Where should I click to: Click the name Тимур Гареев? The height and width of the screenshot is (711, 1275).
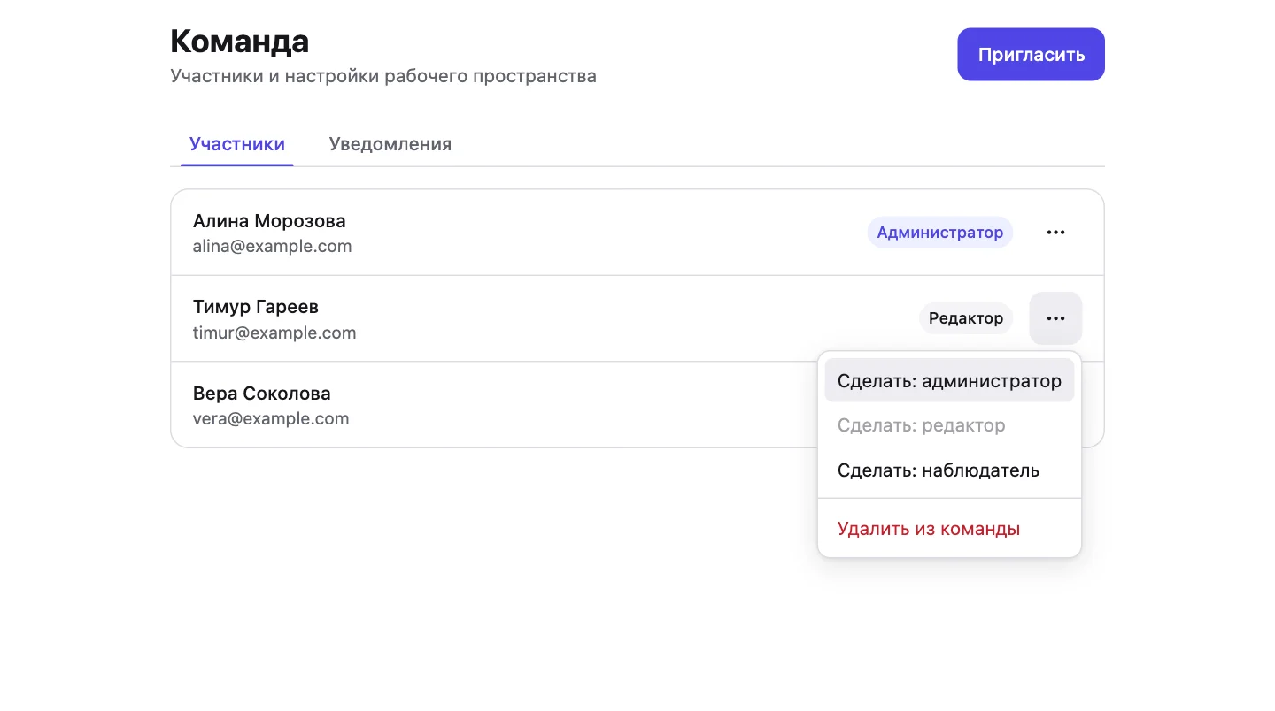(x=256, y=307)
